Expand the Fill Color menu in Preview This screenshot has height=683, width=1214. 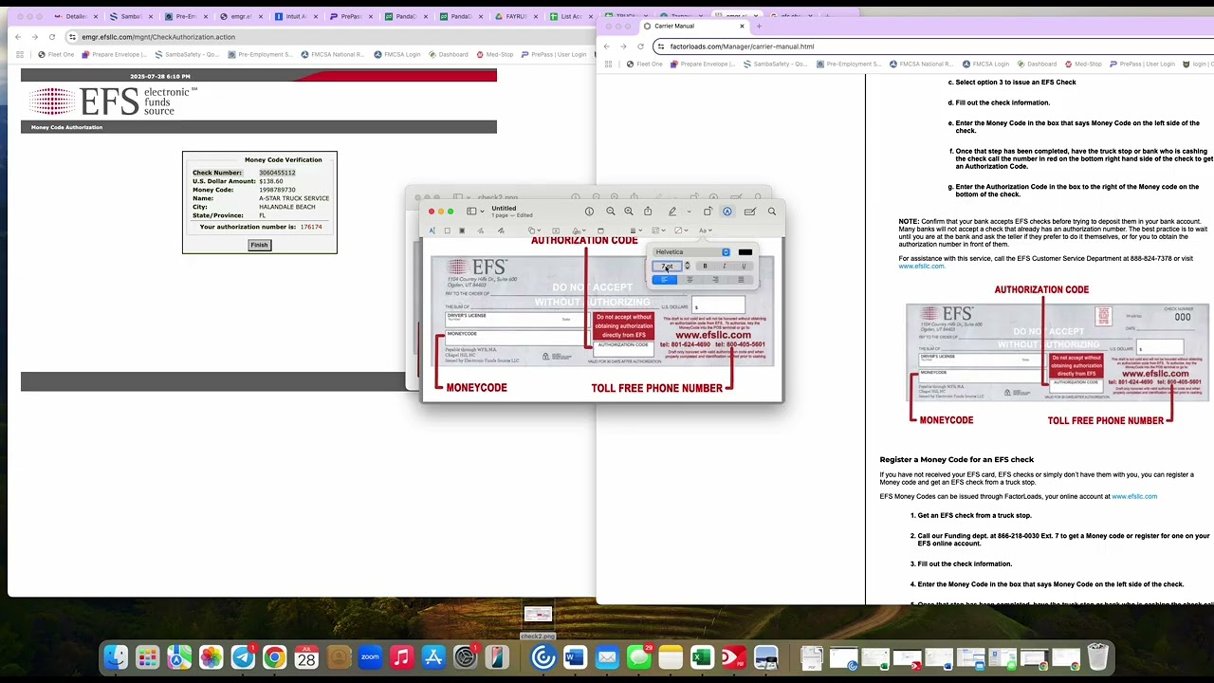point(682,231)
